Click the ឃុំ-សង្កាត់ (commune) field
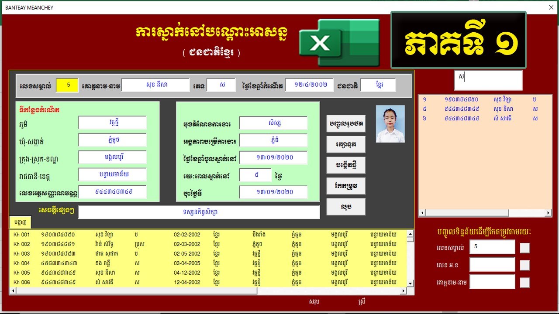Screen dimensions: 559x314 coord(113,140)
